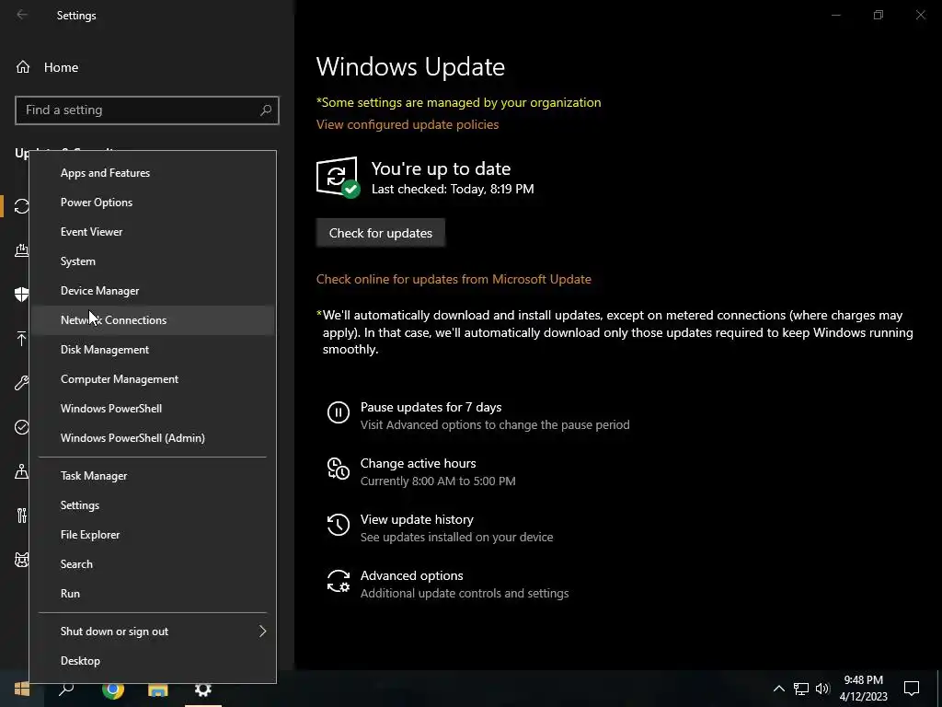Open the For developers tools sidebar icon
The height and width of the screenshot is (707, 942).
(22, 516)
